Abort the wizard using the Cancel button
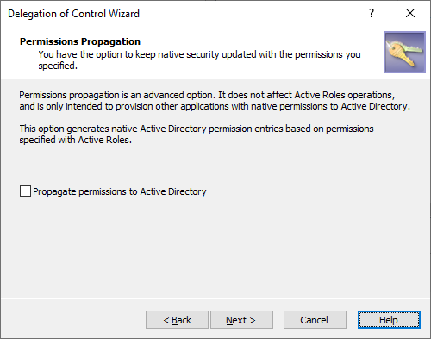This screenshot has height=339, width=431. click(315, 319)
